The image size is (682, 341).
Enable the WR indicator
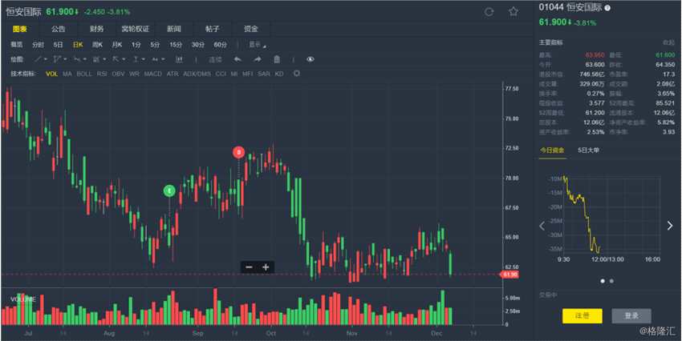135,74
